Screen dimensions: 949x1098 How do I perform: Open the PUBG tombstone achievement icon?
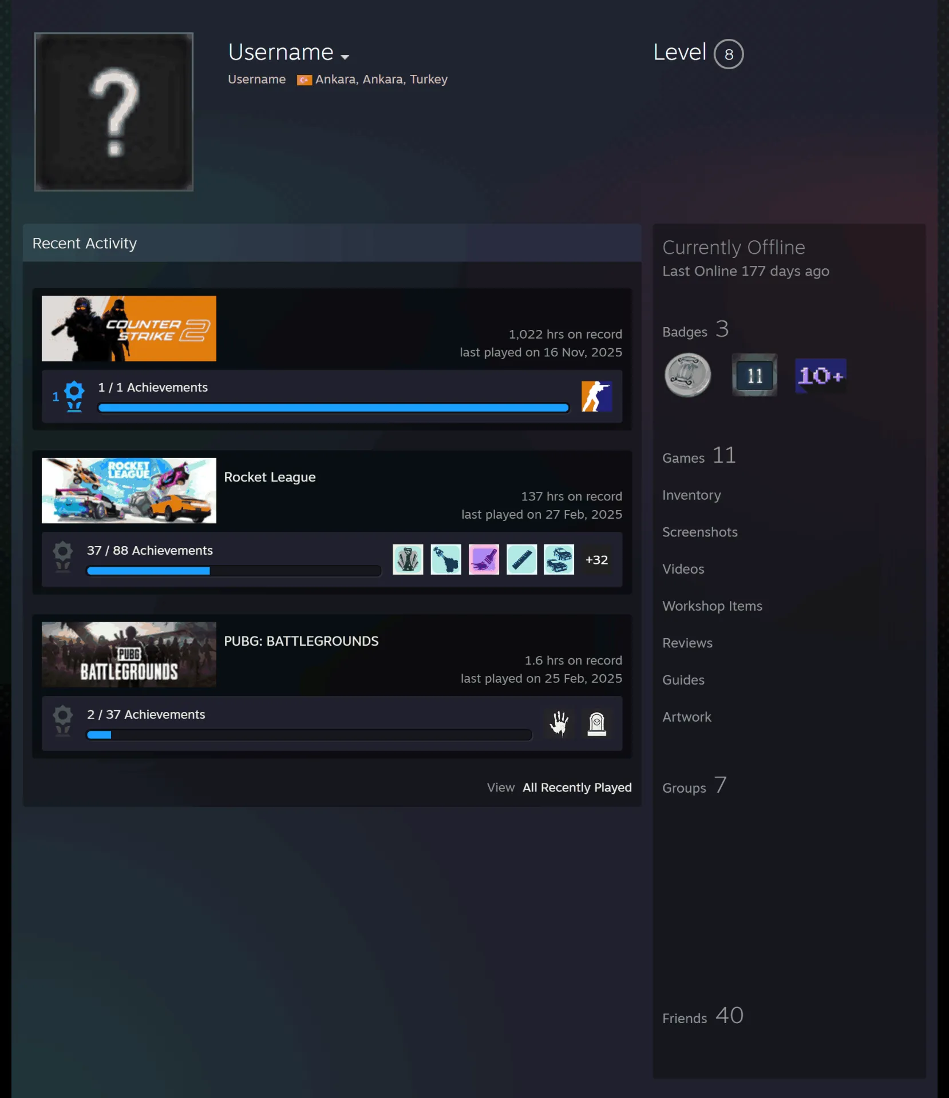pyautogui.click(x=597, y=723)
